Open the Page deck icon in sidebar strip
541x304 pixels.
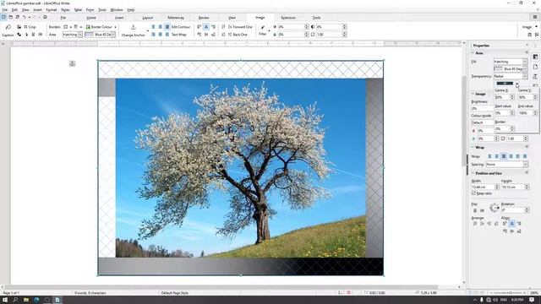(x=535, y=67)
